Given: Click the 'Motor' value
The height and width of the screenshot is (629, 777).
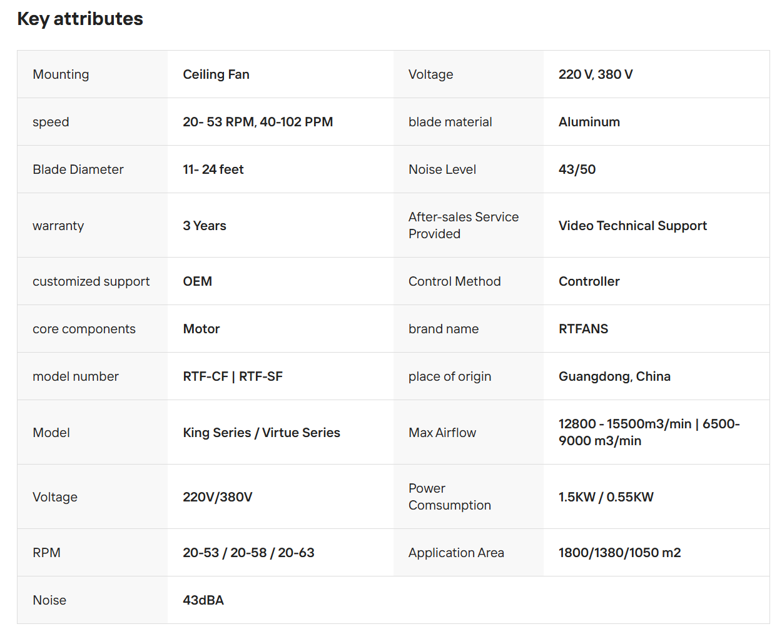Looking at the screenshot, I should point(201,329).
